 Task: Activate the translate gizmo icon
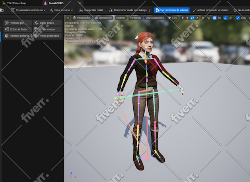coord(187,18)
